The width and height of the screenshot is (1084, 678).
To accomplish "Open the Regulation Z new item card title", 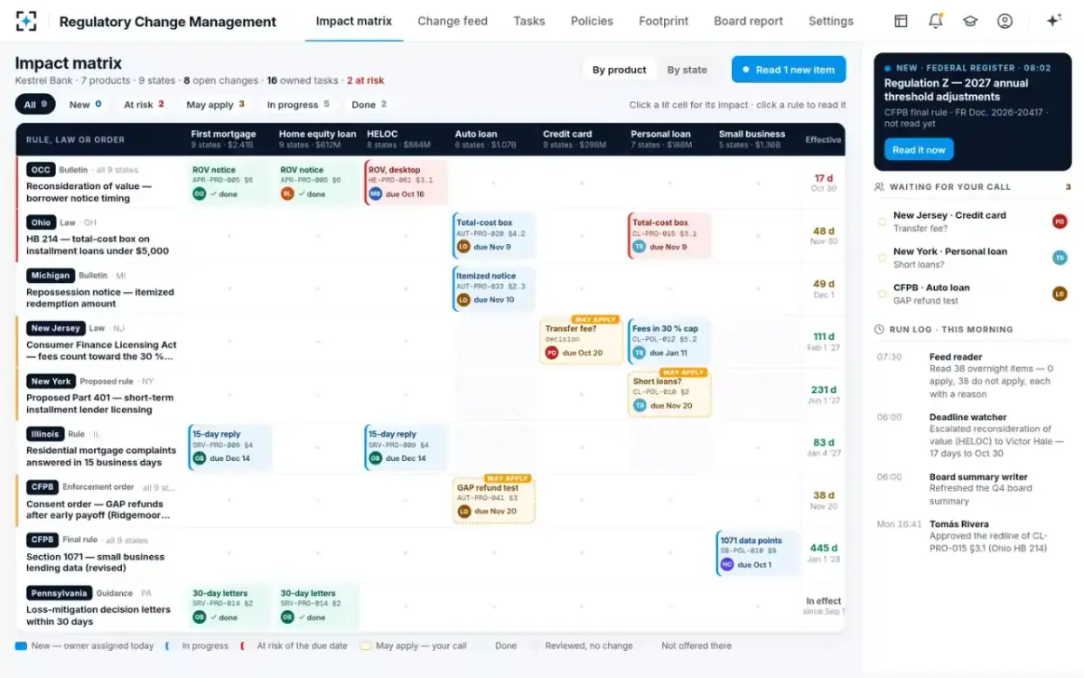I will tap(956, 89).
